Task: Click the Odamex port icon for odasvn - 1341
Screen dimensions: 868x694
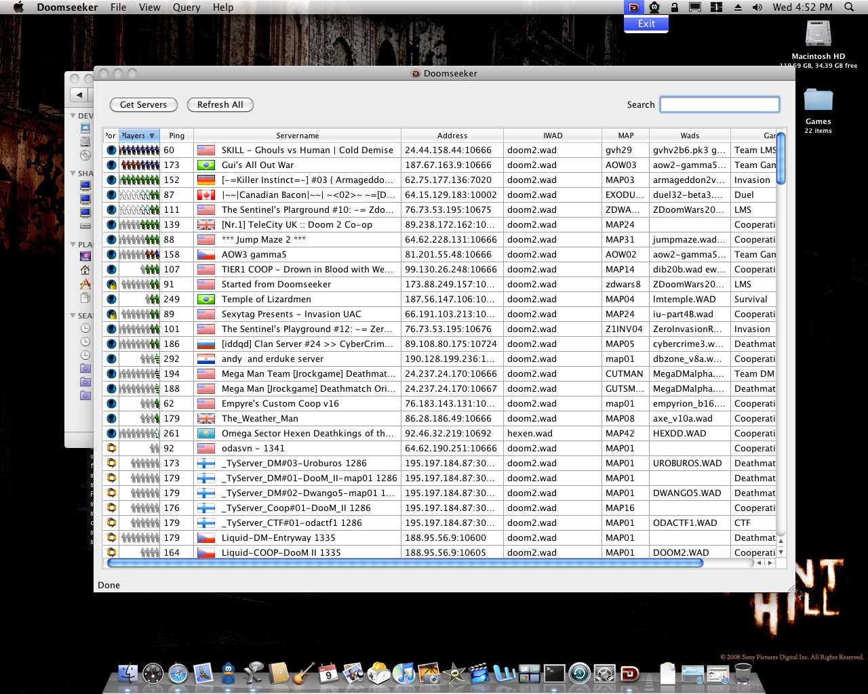Action: pos(111,449)
